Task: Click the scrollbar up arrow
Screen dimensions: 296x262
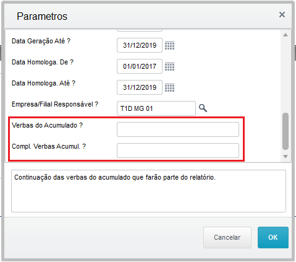Action: pyautogui.click(x=285, y=35)
